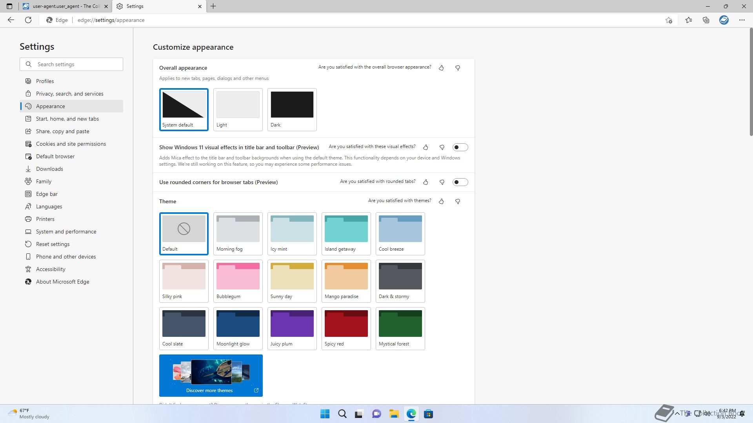Refresh the settings page
The width and height of the screenshot is (753, 423).
coord(28,20)
